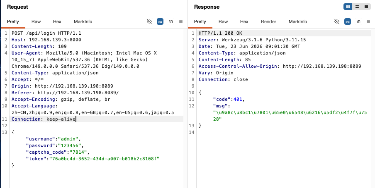Toggle hide non-printable characters in Request panel
Image resolution: width=375 pixels, height=188 pixels.
tap(149, 21)
